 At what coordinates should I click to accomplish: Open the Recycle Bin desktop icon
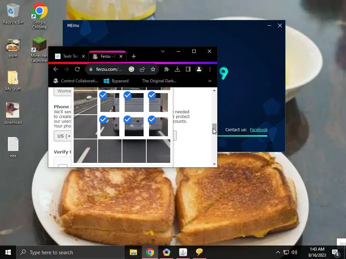tap(13, 14)
